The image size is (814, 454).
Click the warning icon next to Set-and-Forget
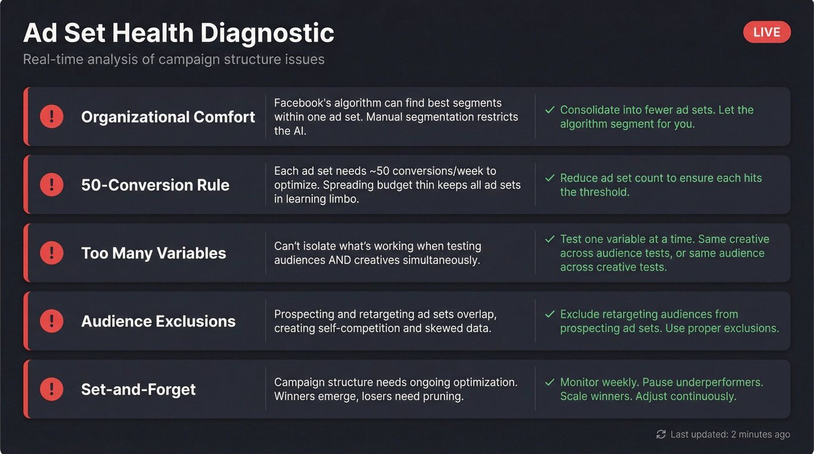(x=52, y=390)
